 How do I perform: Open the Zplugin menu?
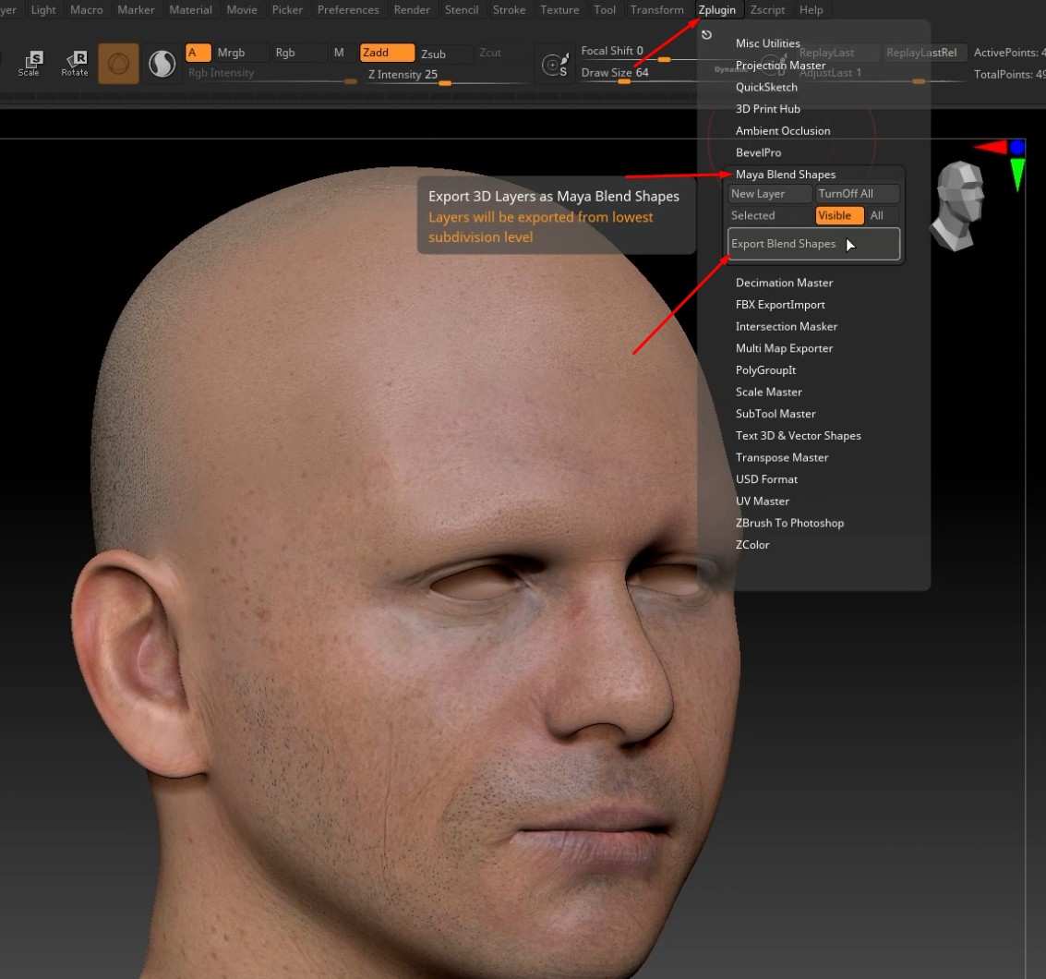click(716, 10)
